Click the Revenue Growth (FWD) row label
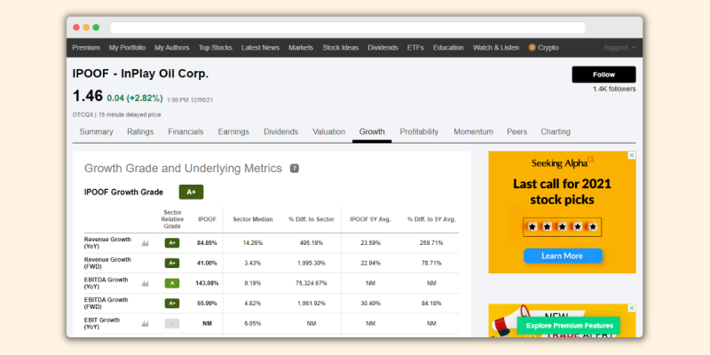This screenshot has height=355, width=710. [x=107, y=263]
